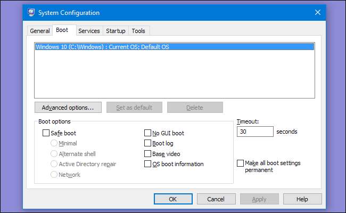Select the Network safe boot radio button
Image resolution: width=346 pixels, height=213 pixels.
coord(54,175)
